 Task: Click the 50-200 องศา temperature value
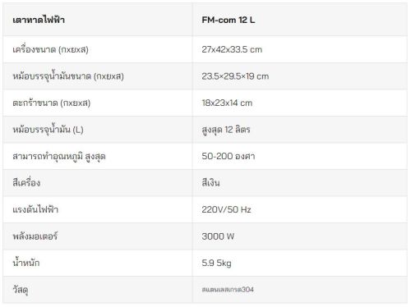click(x=229, y=156)
